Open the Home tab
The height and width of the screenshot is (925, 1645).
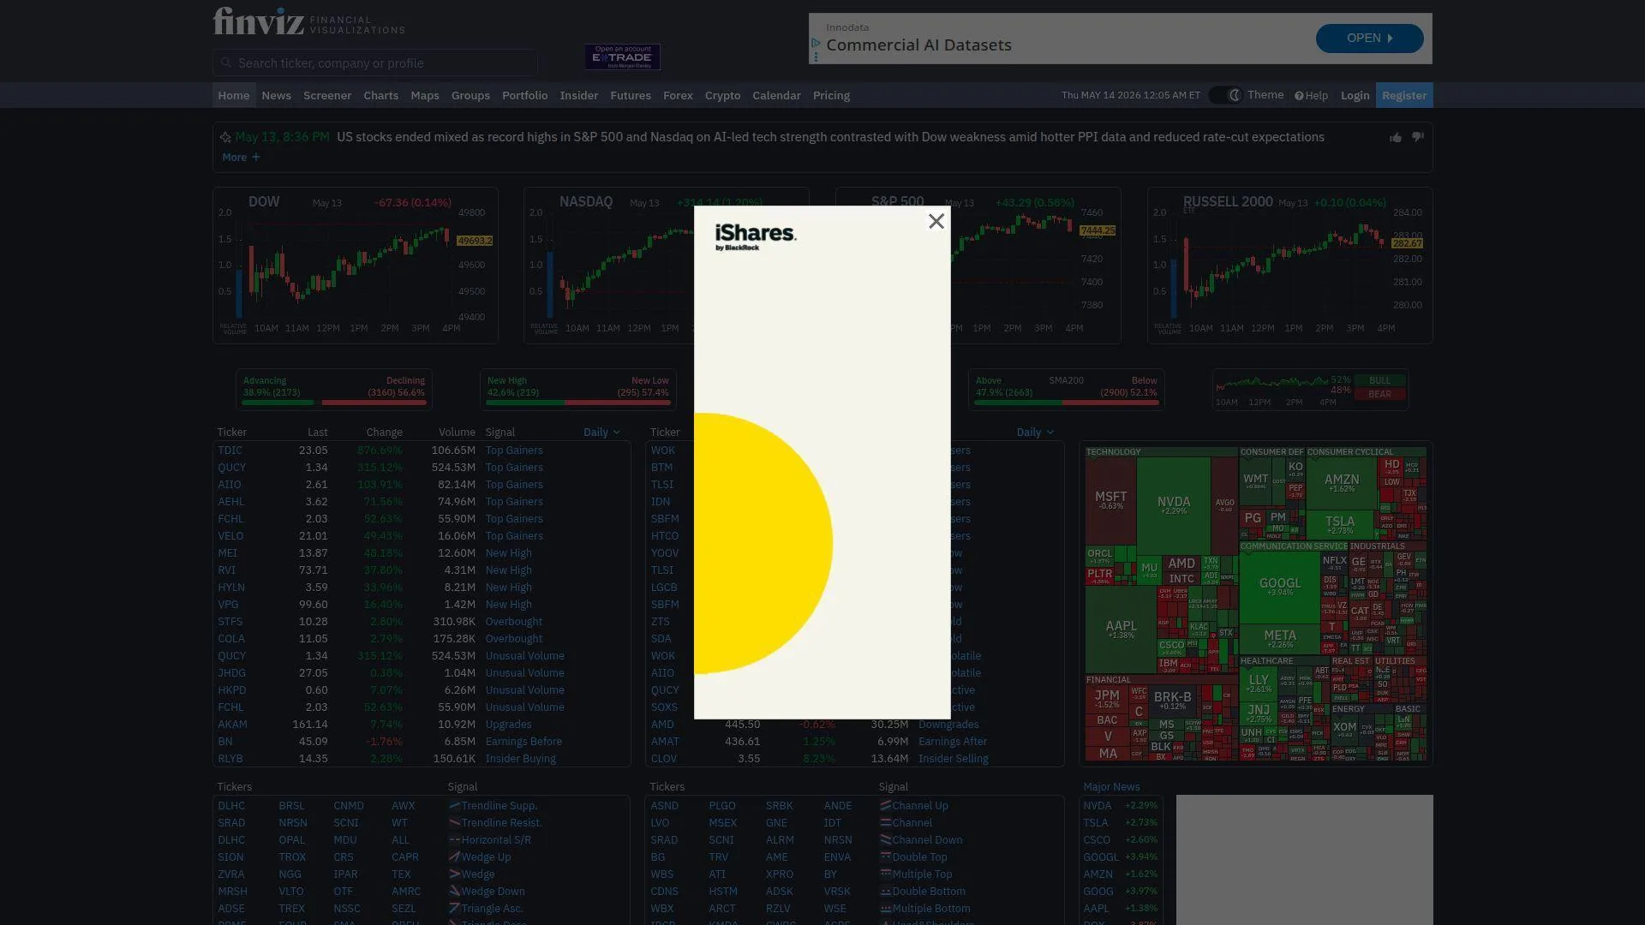click(233, 95)
